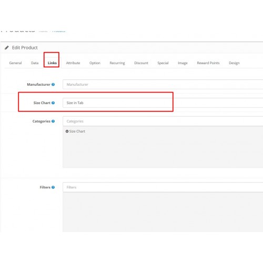Open the Discount tab
This screenshot has height=263, width=263.
point(141,63)
